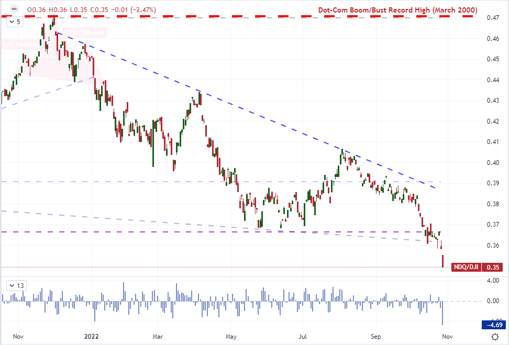
Task: Collapse the indicator legend showing 5
Action: [x=15, y=22]
